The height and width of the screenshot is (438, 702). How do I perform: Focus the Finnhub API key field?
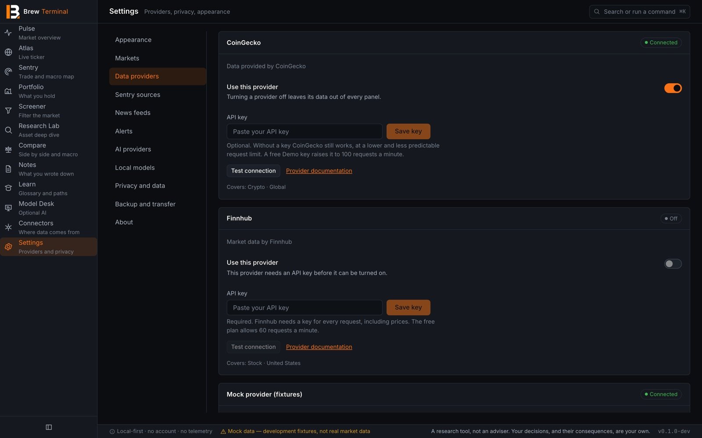pos(304,307)
